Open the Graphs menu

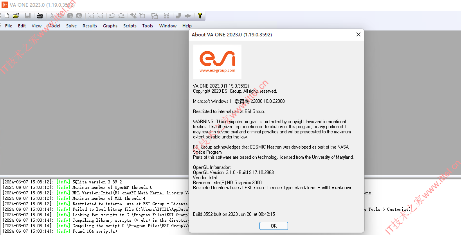pyautogui.click(x=110, y=26)
